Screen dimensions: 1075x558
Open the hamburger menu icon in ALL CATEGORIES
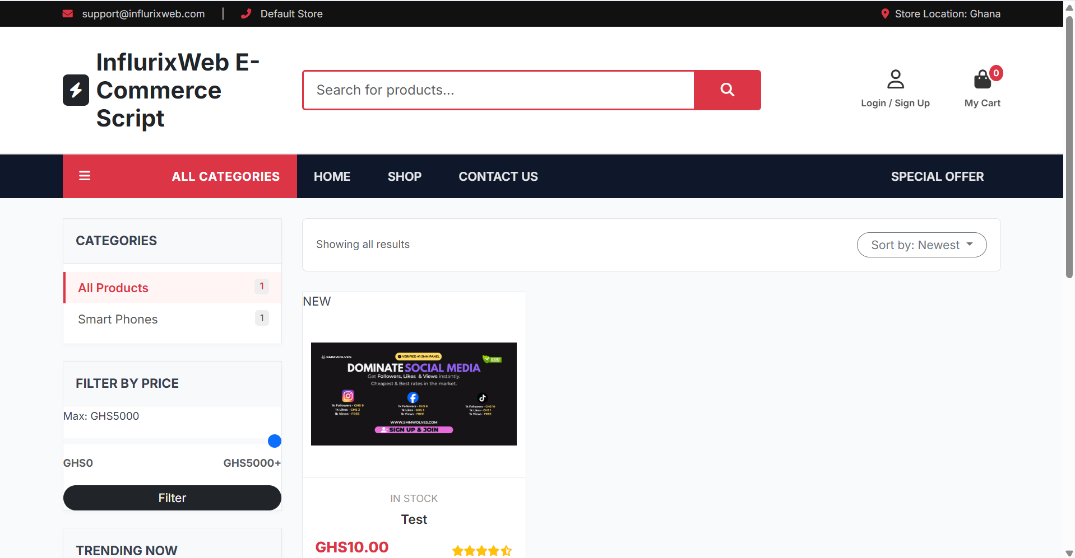tap(85, 176)
